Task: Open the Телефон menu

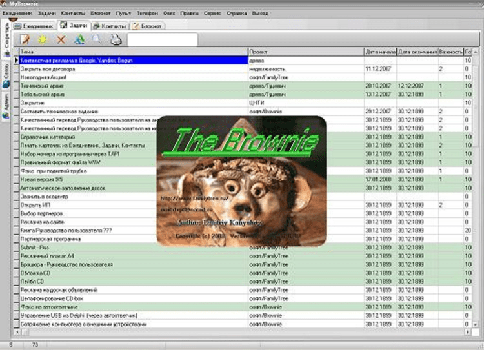Action: pyautogui.click(x=147, y=14)
